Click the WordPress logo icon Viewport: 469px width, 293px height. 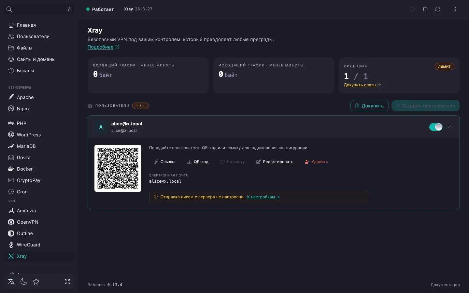pyautogui.click(x=11, y=135)
